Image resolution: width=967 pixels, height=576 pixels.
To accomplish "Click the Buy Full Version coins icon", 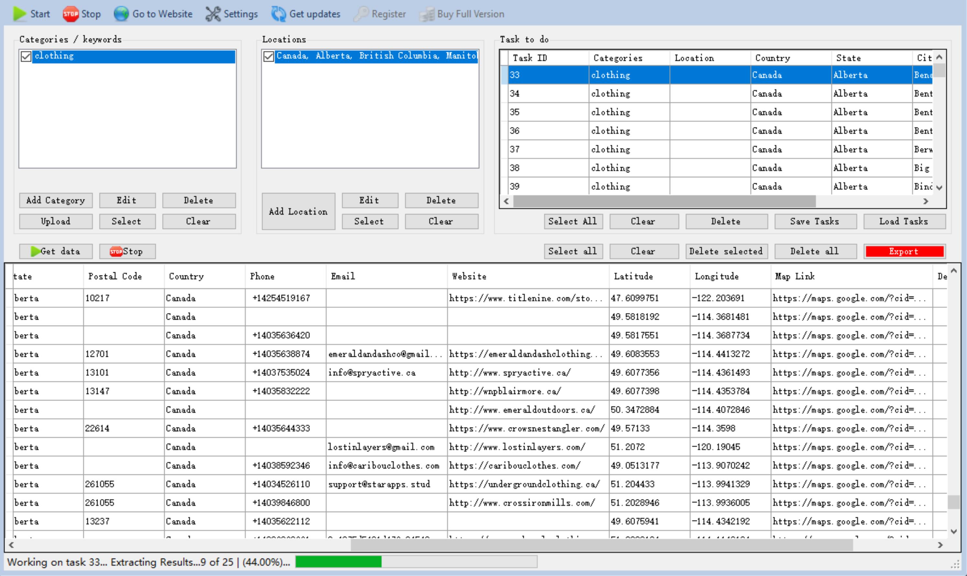I will coord(427,14).
